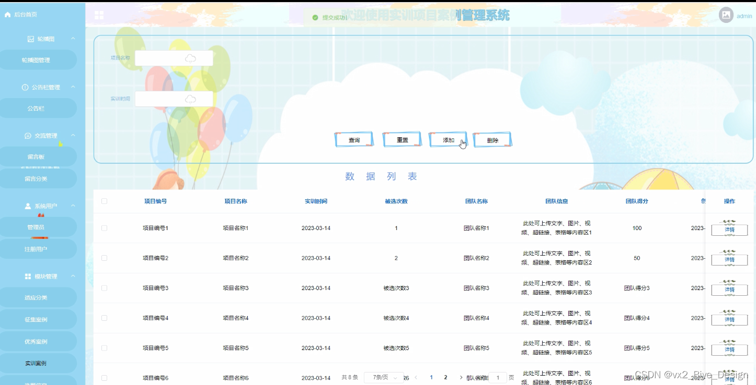The width and height of the screenshot is (756, 385).
Task: Open 留言板 menu item
Action: pyautogui.click(x=37, y=157)
